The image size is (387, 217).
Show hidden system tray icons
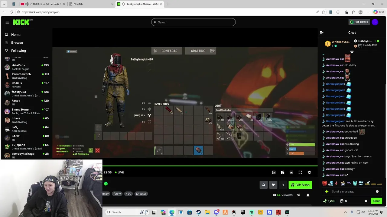click(346, 212)
